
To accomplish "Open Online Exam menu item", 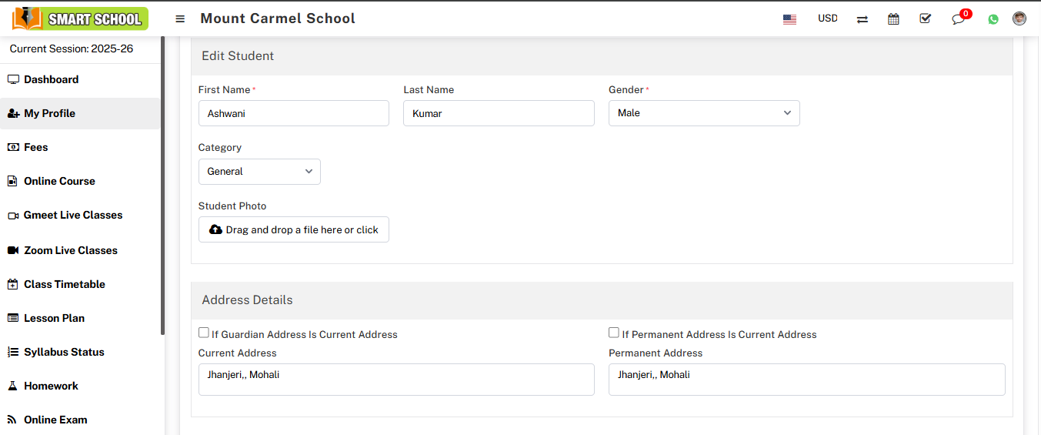I will coord(81,420).
